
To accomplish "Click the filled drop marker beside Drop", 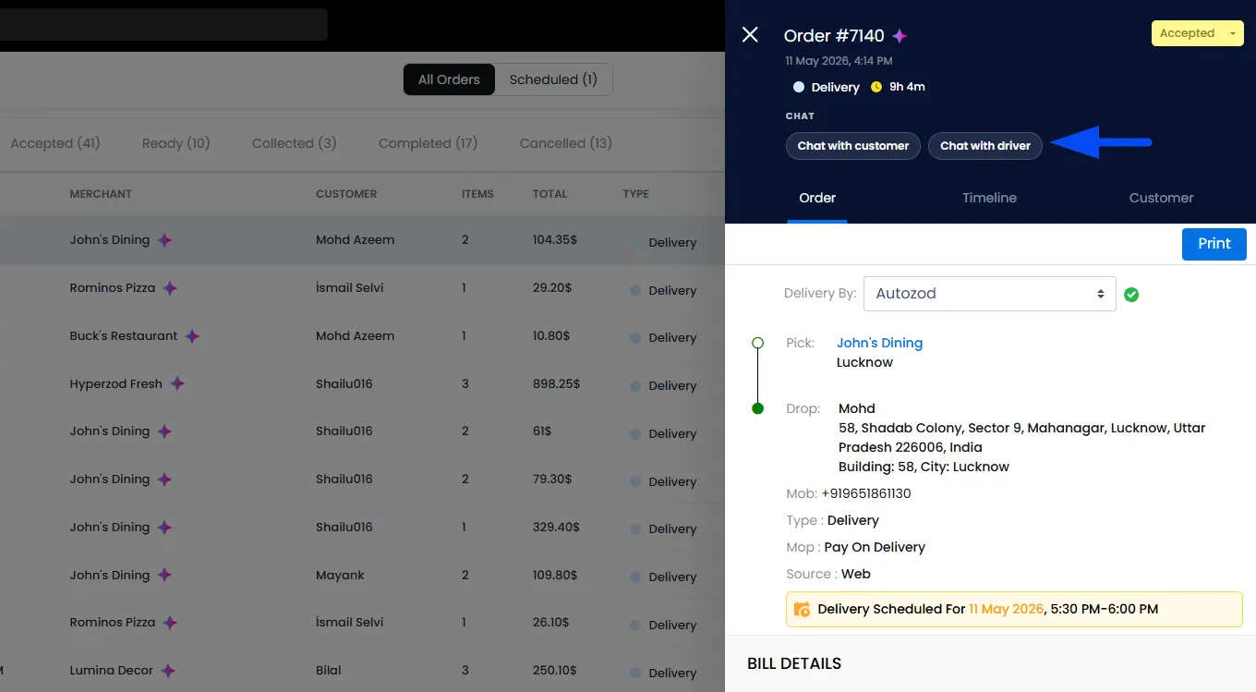I will (x=758, y=408).
